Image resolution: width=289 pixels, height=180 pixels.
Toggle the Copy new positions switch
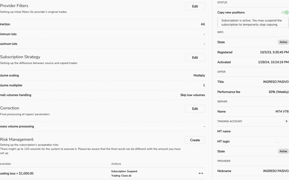coord(285,12)
